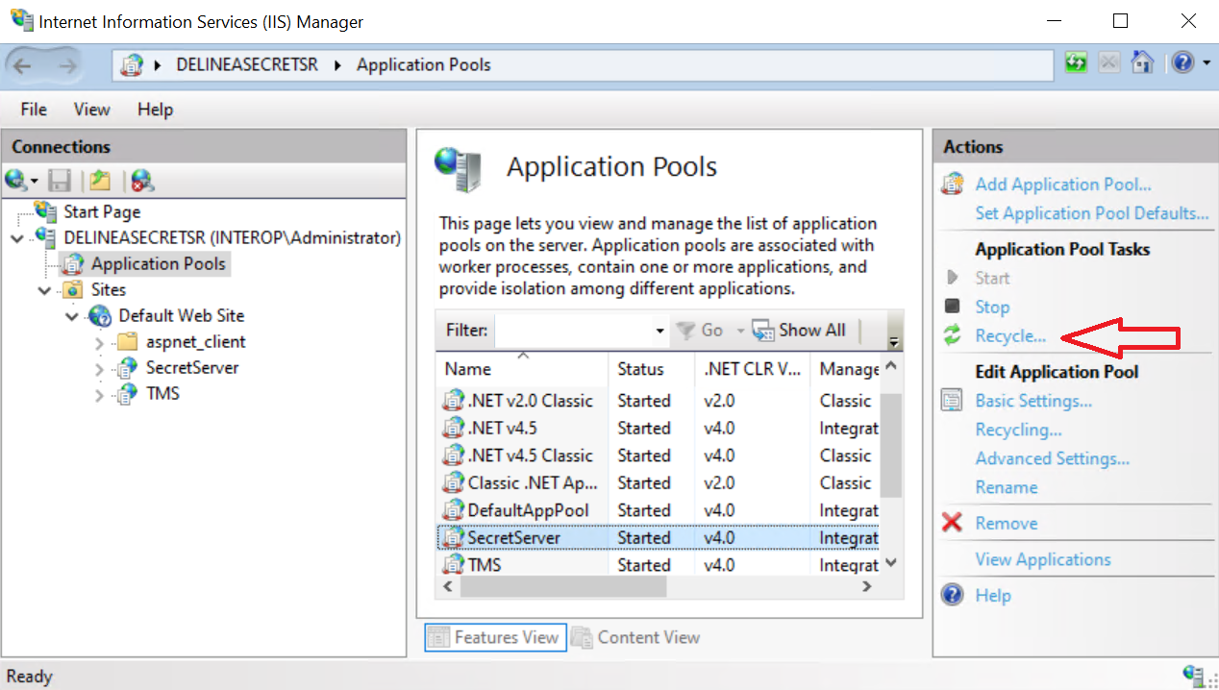Sort by the Name column header
The height and width of the screenshot is (690, 1219).
tap(522, 368)
